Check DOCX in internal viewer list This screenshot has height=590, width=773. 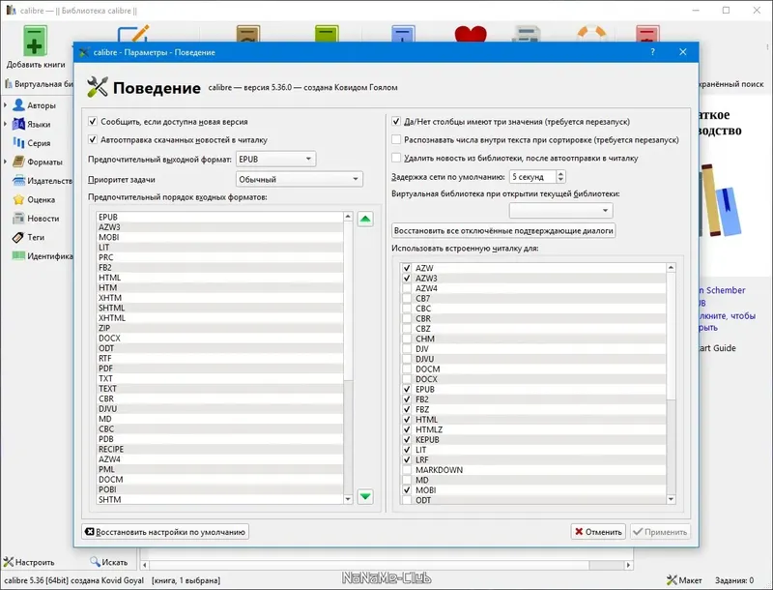click(x=407, y=379)
